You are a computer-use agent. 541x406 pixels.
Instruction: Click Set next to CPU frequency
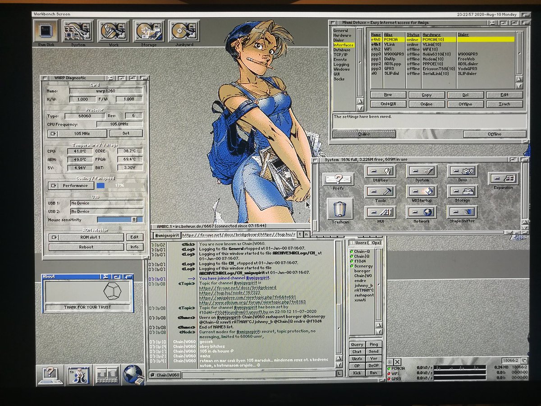126,134
